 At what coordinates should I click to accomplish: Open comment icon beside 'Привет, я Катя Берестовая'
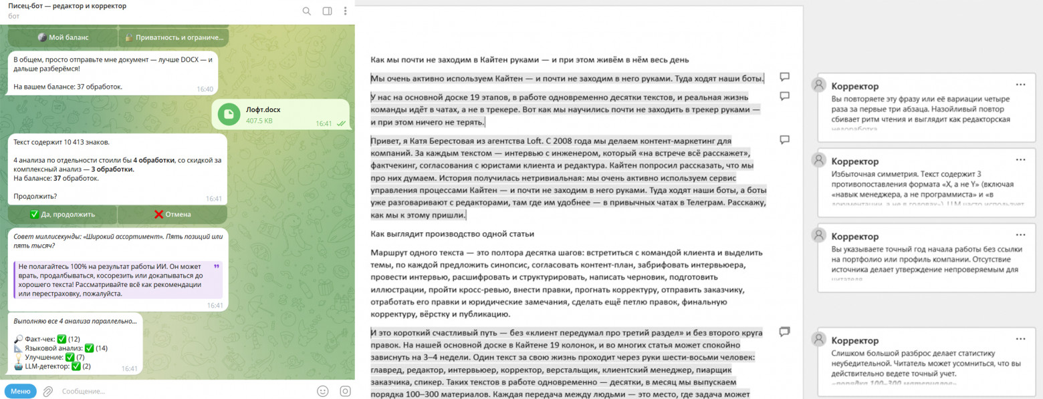[x=785, y=140]
